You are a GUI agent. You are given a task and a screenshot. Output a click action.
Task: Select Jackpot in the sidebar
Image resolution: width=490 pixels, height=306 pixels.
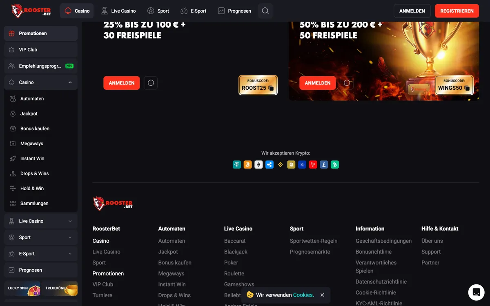41,114
